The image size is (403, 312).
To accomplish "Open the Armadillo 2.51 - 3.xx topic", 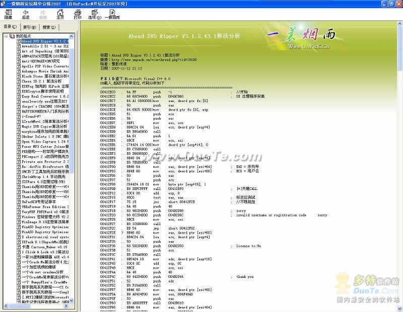I will [45, 46].
